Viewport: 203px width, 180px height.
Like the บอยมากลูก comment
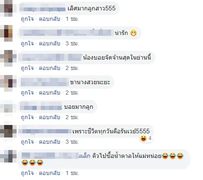[27, 117]
